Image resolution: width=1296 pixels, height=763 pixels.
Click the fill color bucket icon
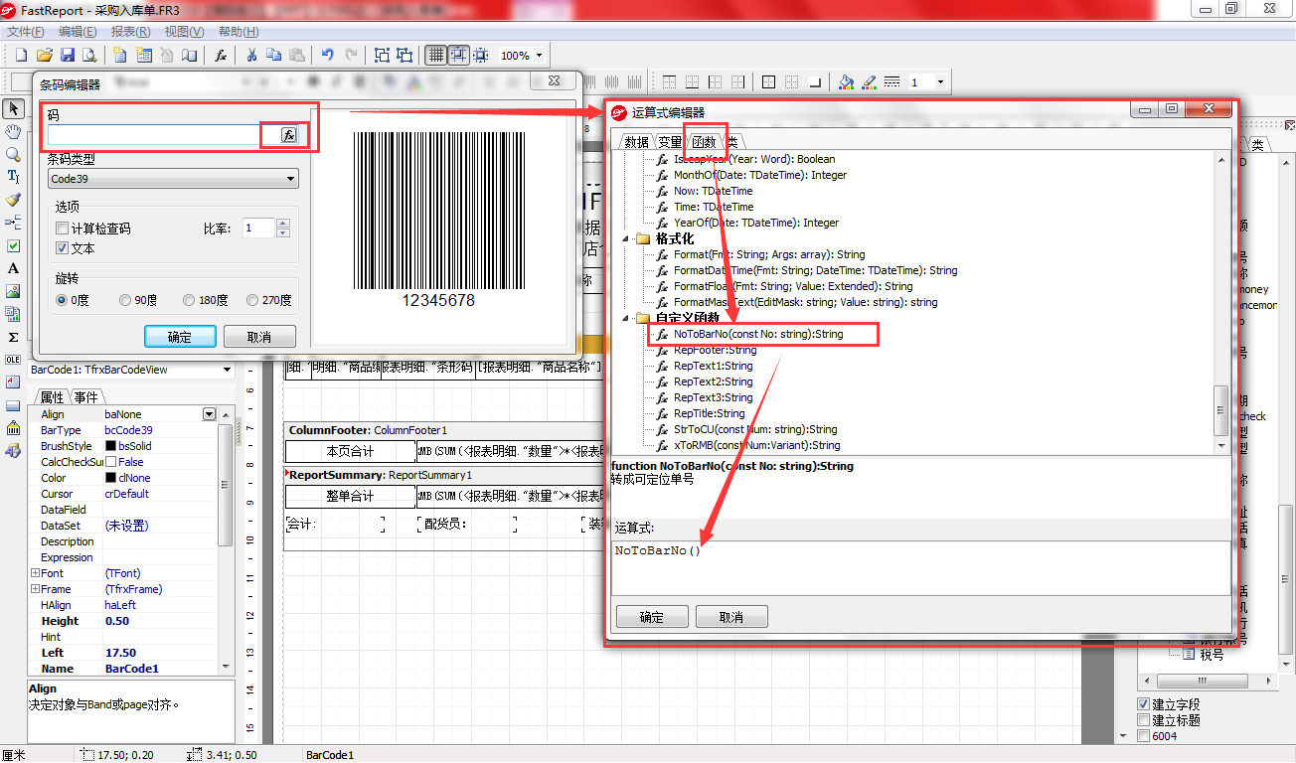(846, 82)
